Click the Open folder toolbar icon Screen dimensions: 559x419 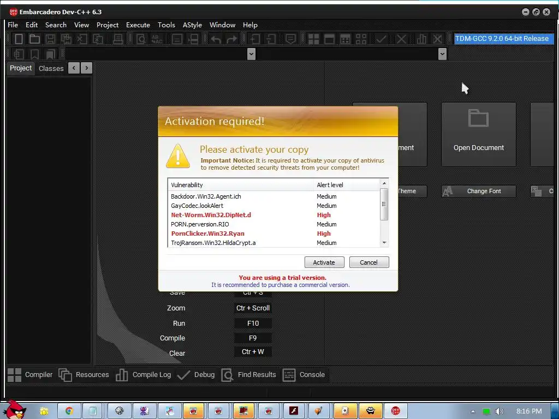tap(34, 39)
